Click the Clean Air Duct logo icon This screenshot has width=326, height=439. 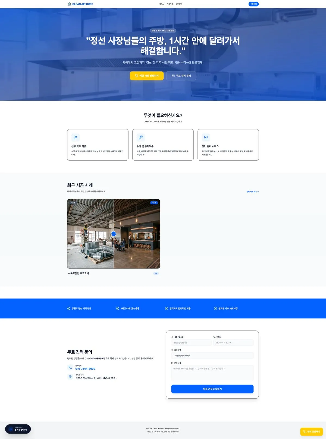69,4
